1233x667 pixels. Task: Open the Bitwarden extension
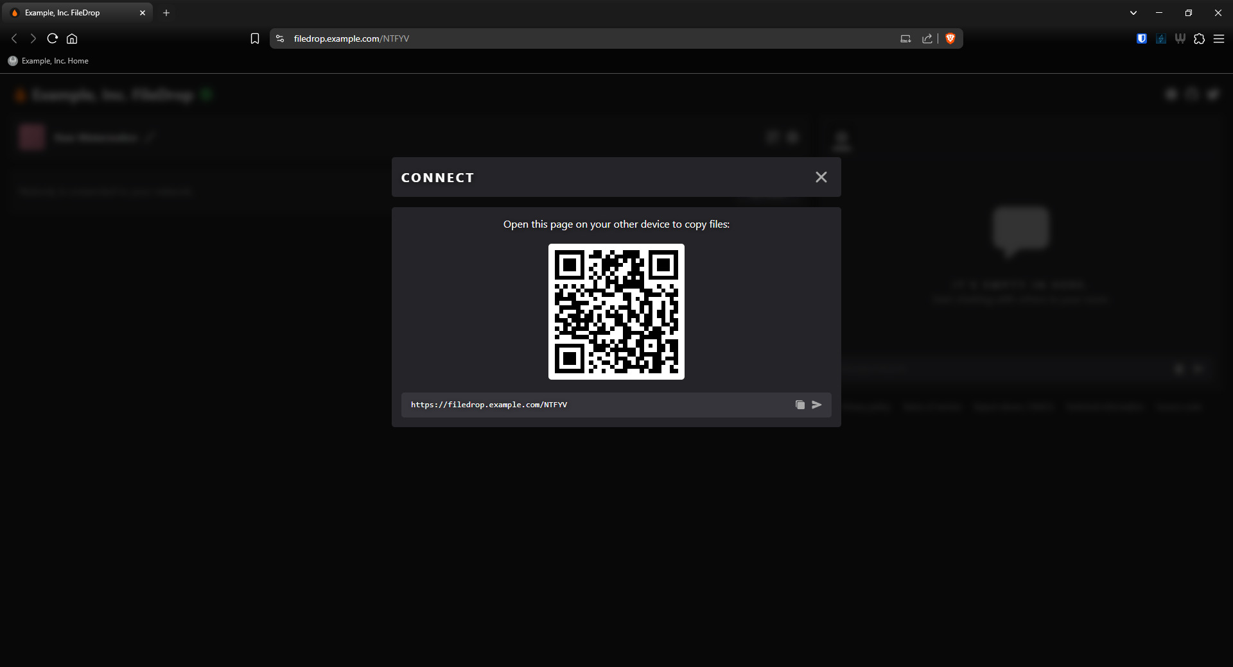1141,38
